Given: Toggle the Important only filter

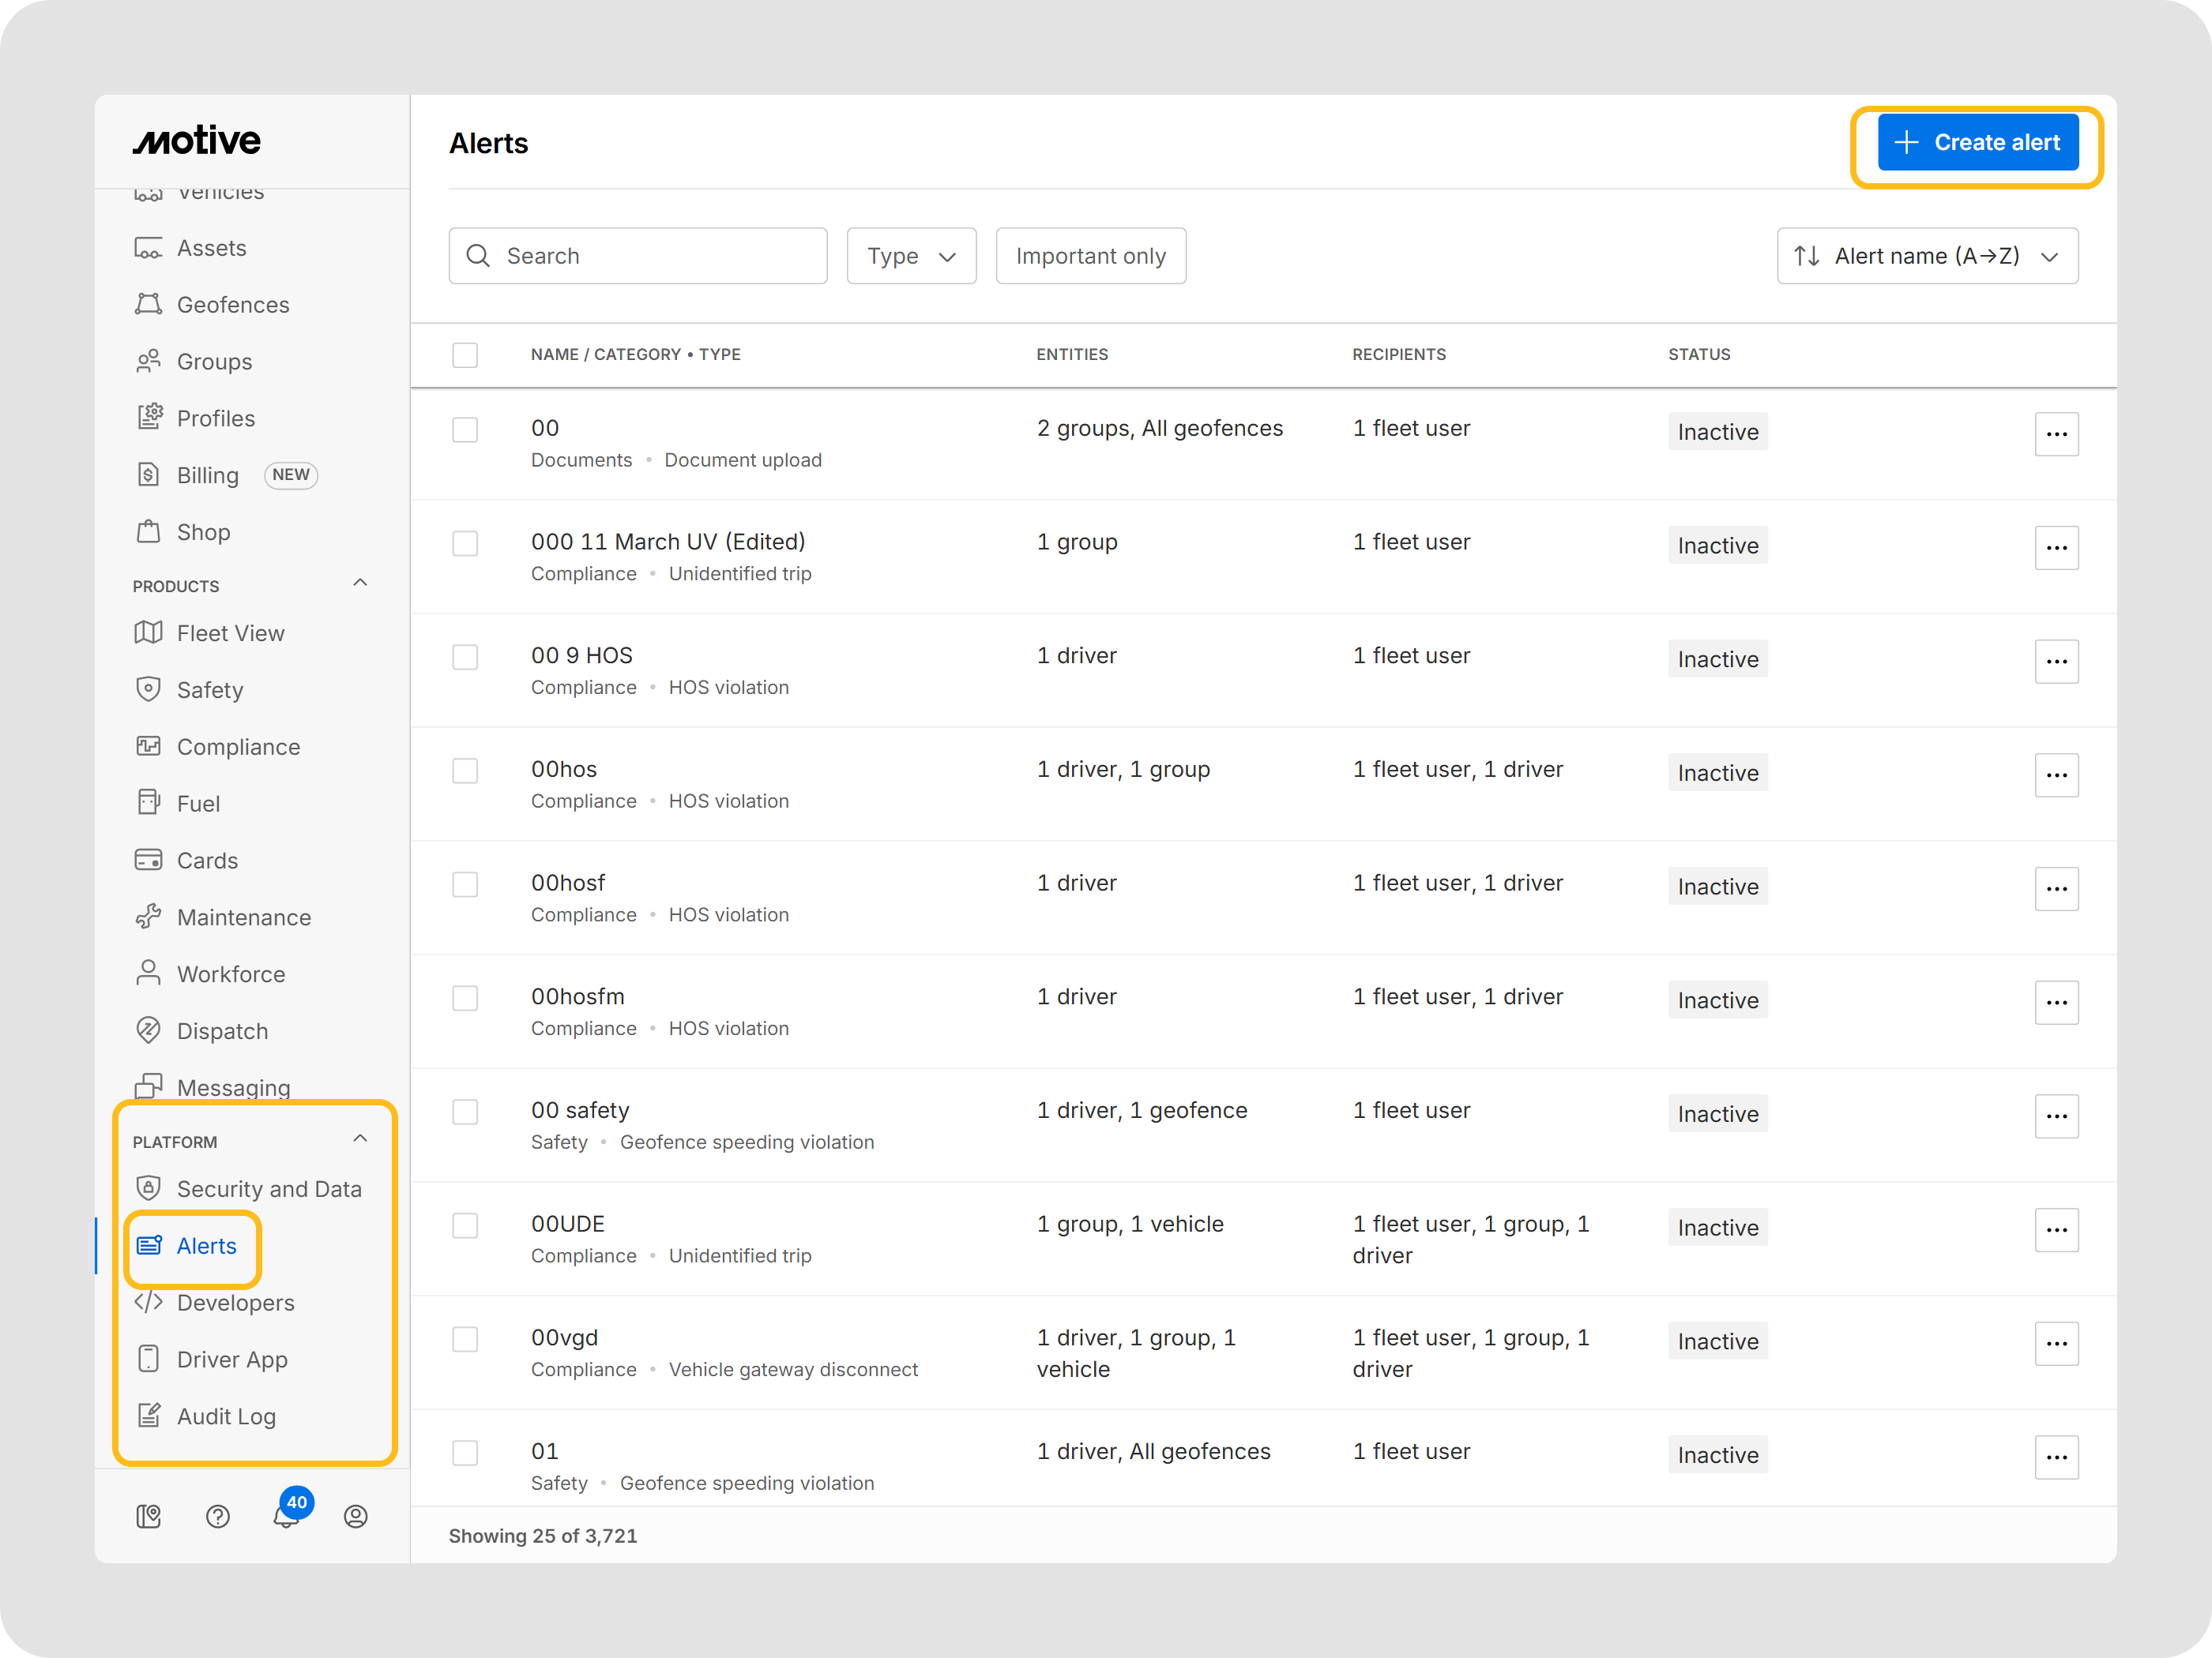Looking at the screenshot, I should point(1090,256).
